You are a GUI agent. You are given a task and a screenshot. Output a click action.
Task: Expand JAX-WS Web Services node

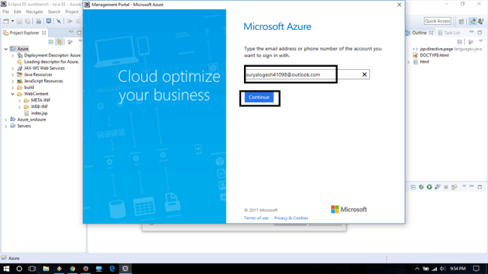(x=13, y=68)
